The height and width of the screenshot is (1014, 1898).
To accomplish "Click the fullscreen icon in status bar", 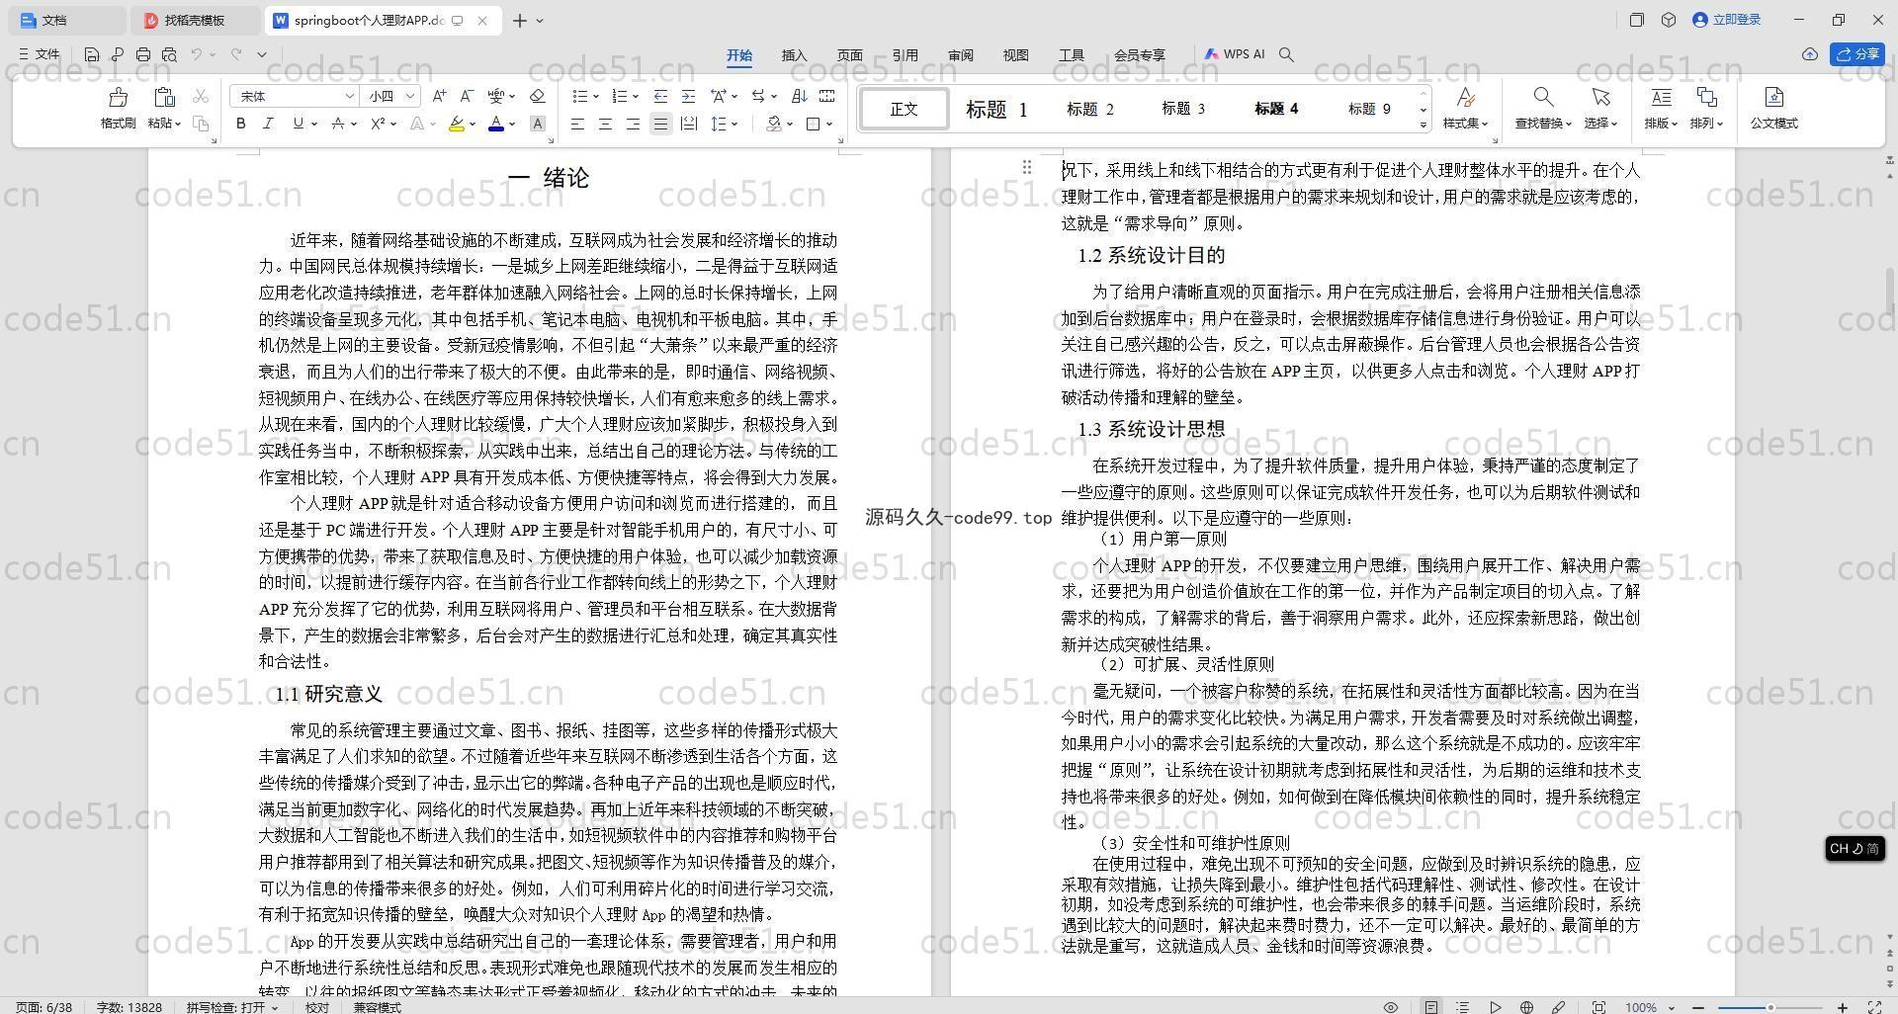I will point(1873,1007).
